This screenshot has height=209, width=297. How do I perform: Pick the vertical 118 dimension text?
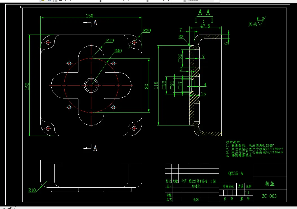156,85
